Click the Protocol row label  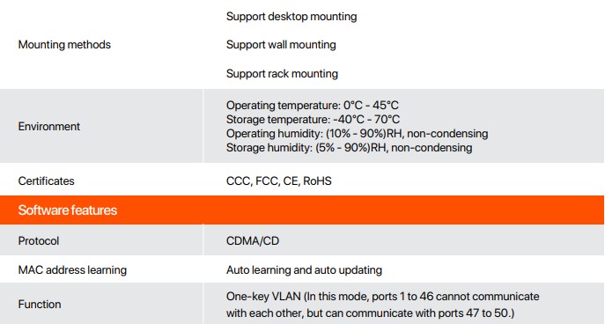click(x=39, y=240)
